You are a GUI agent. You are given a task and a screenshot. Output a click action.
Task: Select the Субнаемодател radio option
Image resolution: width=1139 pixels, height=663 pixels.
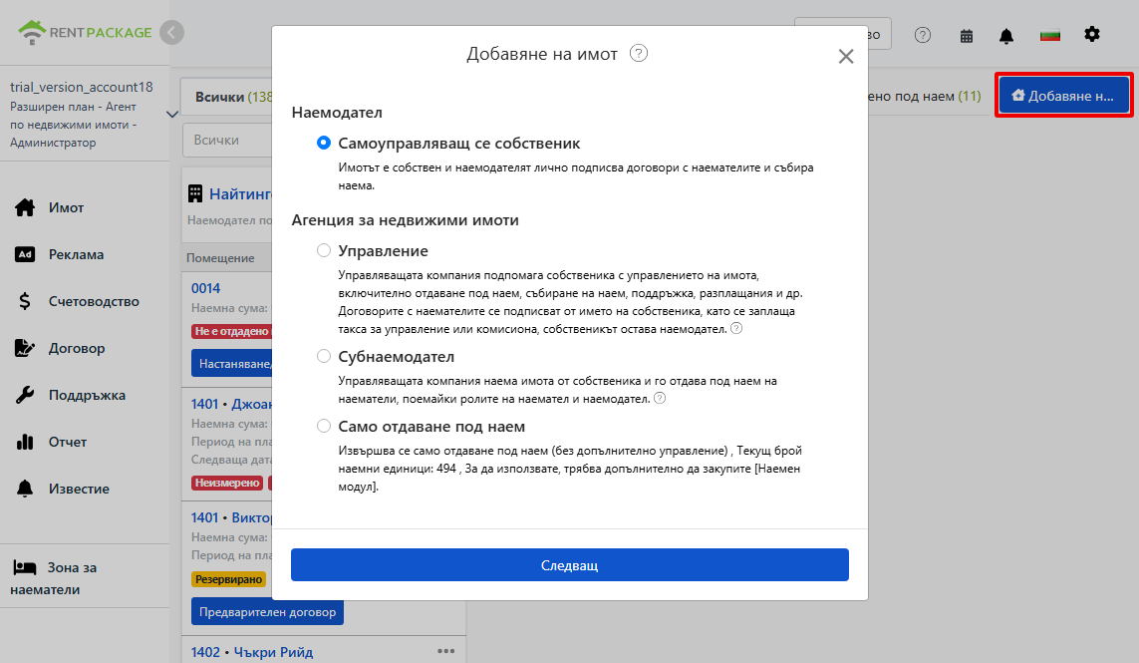323,356
